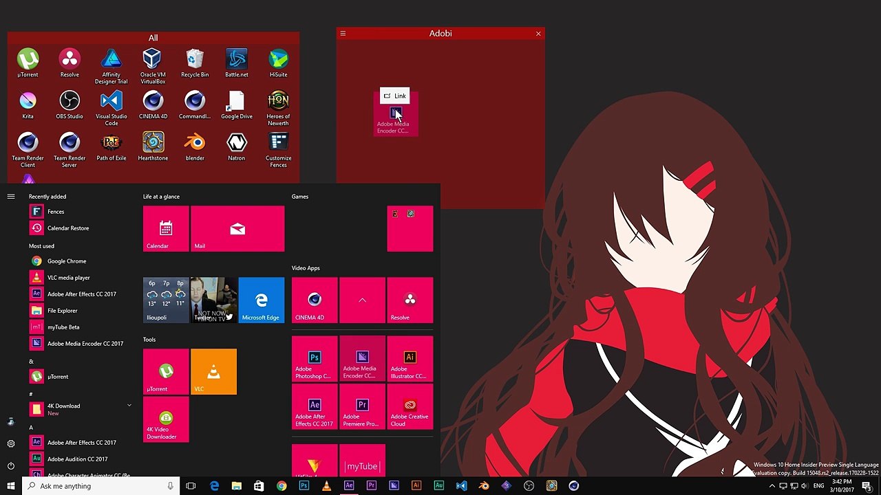Open OBS Studio in the All fence

[x=70, y=104]
